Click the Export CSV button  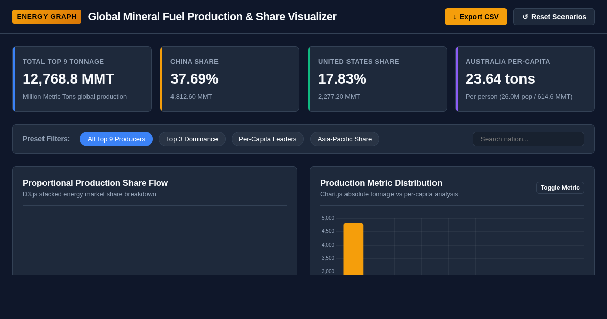click(476, 17)
